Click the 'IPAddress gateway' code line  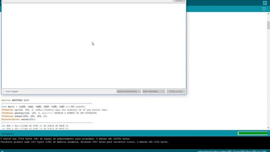[49, 113]
